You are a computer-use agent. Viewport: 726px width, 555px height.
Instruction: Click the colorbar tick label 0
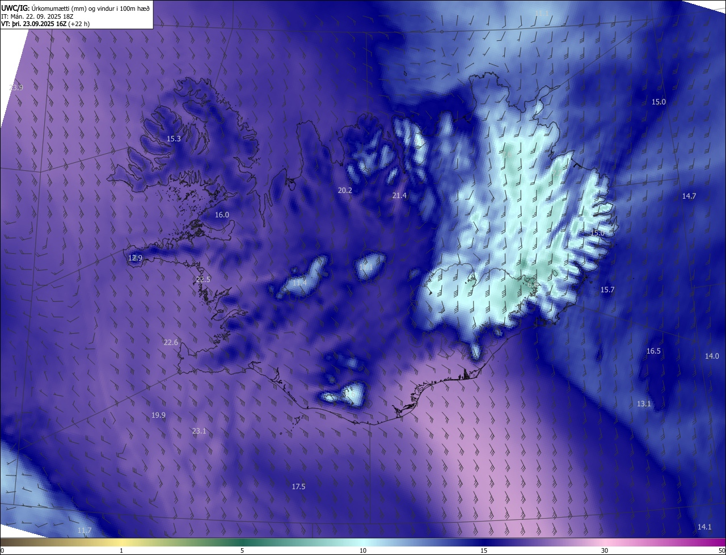pyautogui.click(x=2, y=551)
